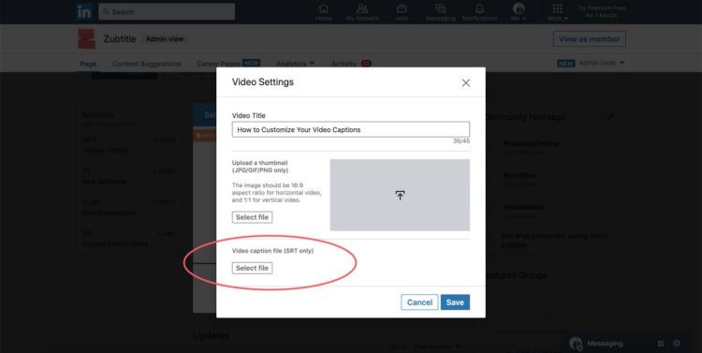The width and height of the screenshot is (702, 353).
Task: Click the LinkedIn search field
Action: pos(167,11)
